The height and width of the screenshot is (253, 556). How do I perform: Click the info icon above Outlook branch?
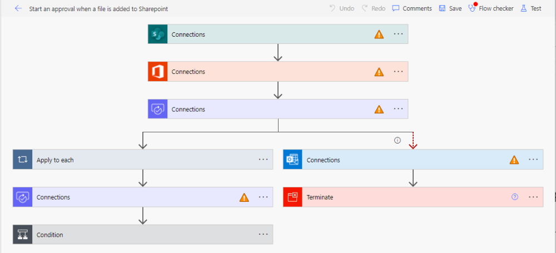[x=397, y=140]
